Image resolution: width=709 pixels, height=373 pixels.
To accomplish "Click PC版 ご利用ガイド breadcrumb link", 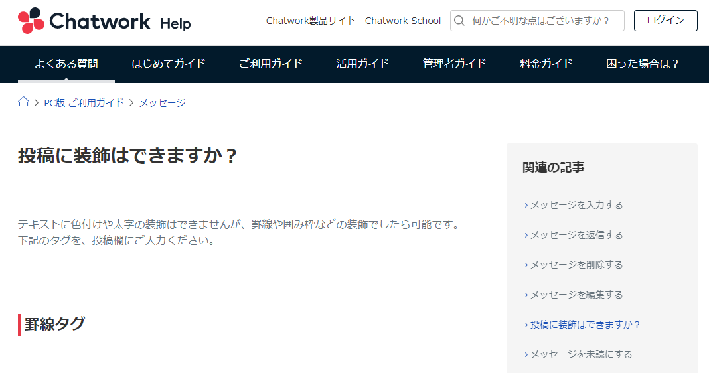I will click(84, 103).
